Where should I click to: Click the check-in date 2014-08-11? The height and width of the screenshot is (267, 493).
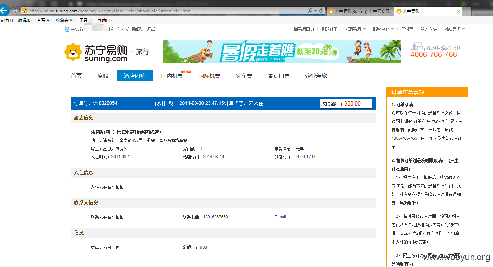click(x=122, y=157)
